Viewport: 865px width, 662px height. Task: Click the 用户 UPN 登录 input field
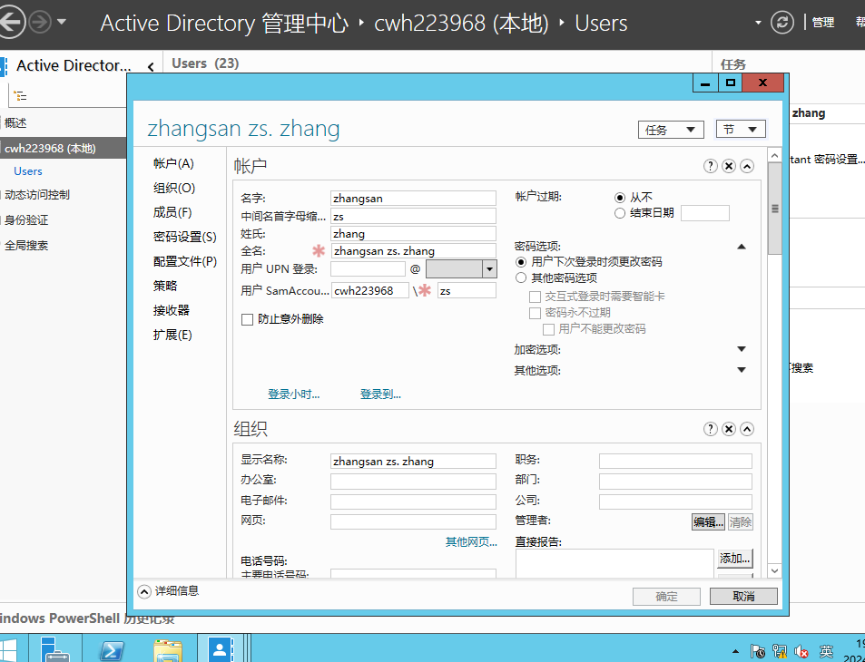point(368,269)
